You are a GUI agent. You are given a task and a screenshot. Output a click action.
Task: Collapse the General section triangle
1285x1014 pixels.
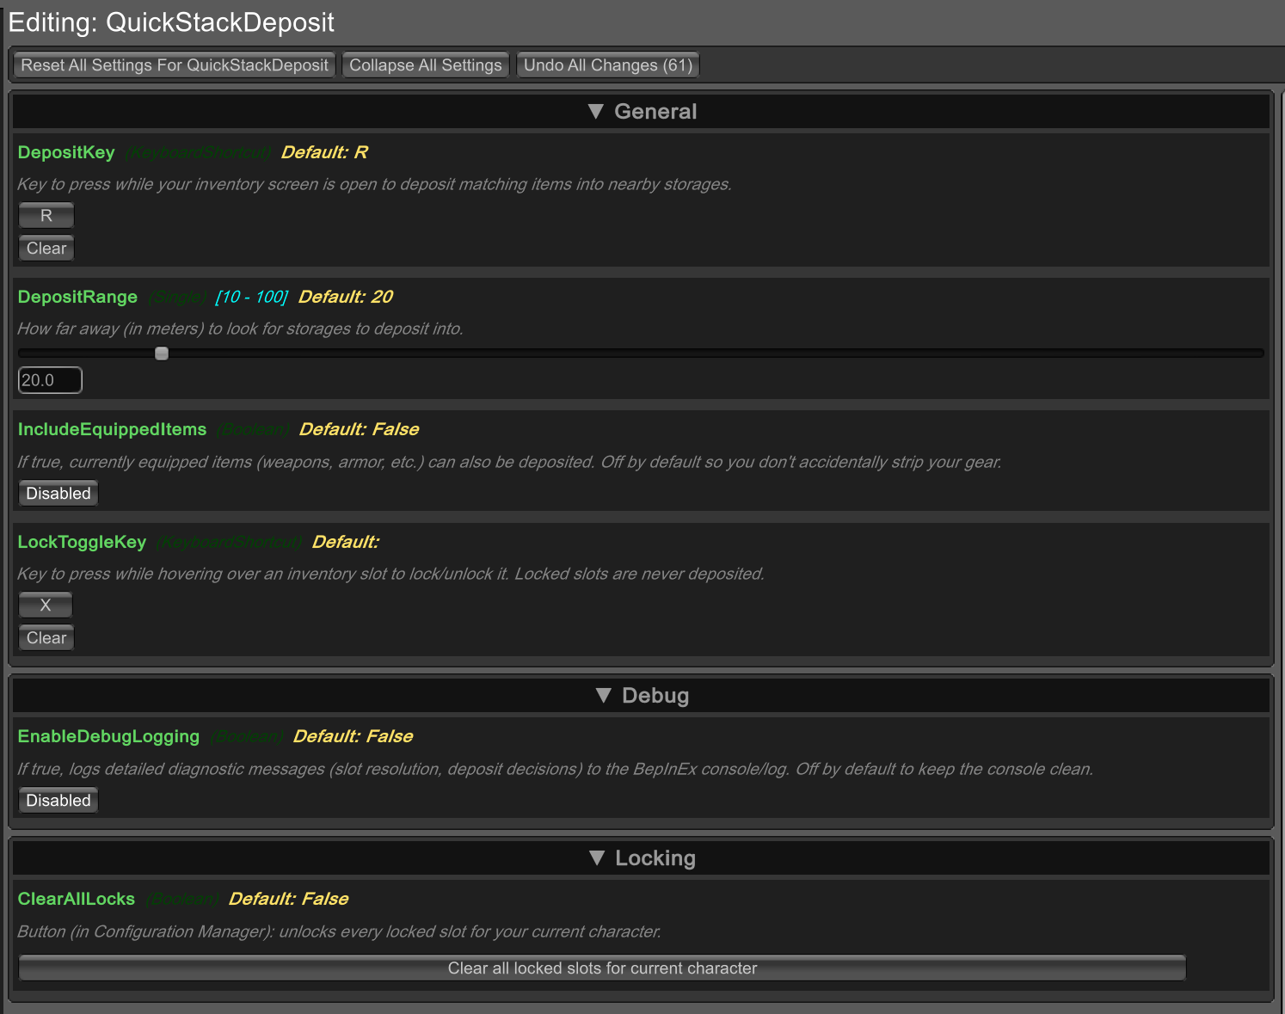pyautogui.click(x=596, y=112)
